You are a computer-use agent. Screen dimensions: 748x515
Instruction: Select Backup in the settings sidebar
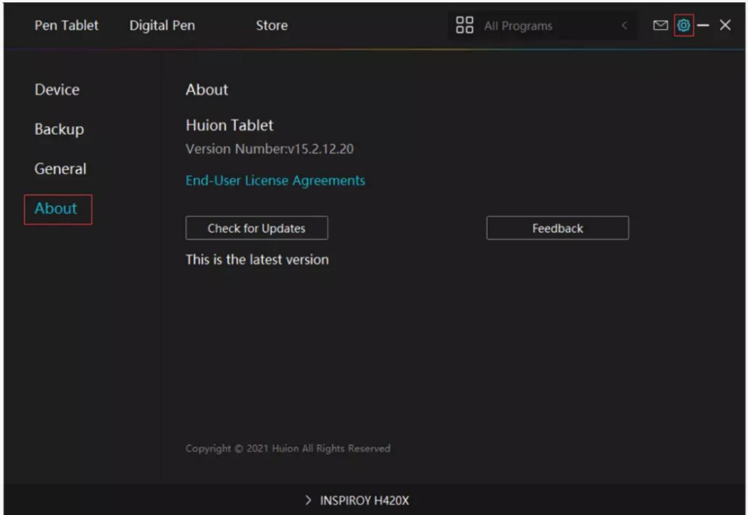(59, 129)
